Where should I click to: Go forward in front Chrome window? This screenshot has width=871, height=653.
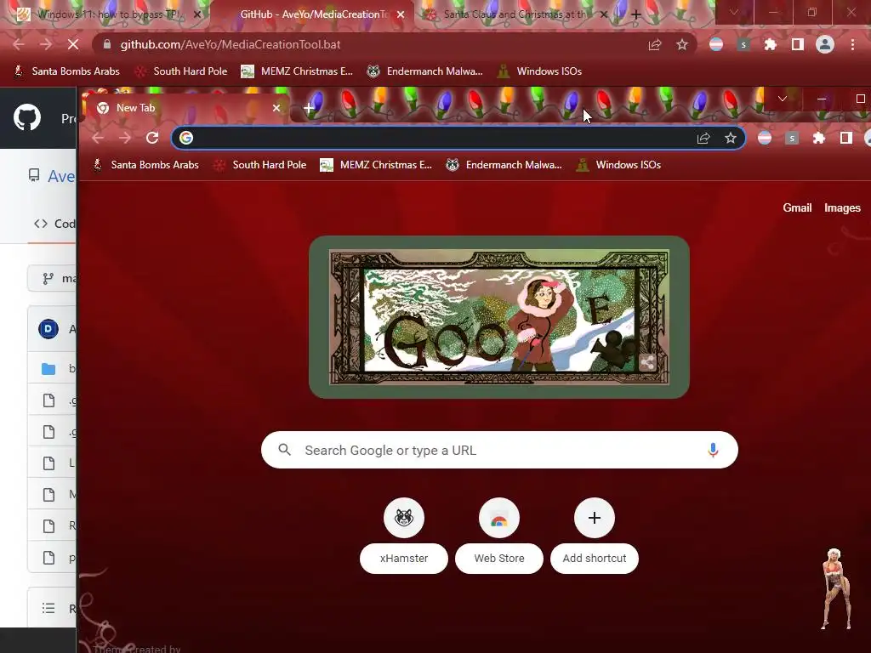(125, 138)
